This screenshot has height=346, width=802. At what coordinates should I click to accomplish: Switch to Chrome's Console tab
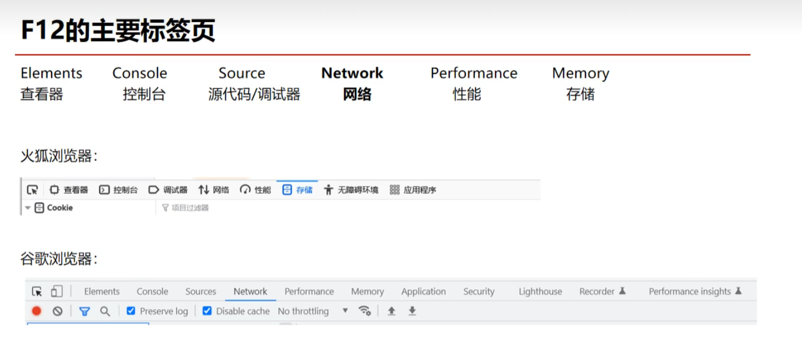coord(152,292)
